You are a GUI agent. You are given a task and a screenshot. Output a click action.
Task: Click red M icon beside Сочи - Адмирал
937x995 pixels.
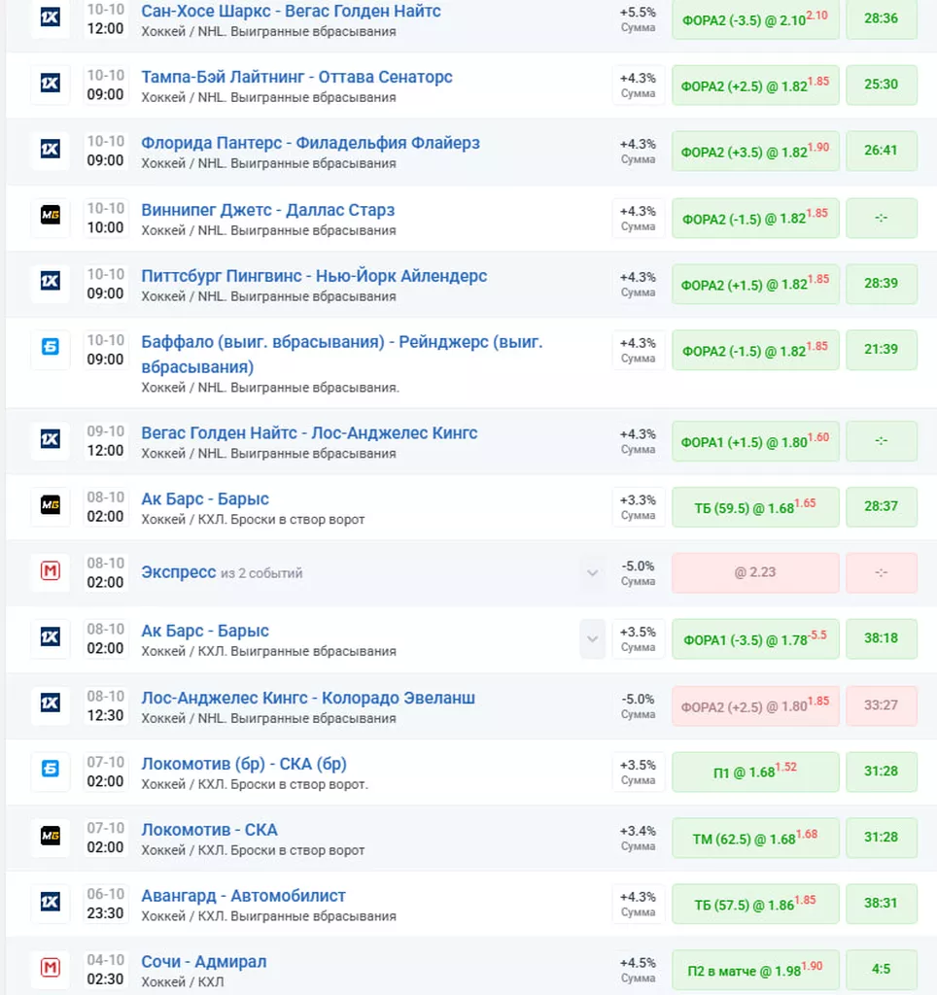tap(51, 968)
